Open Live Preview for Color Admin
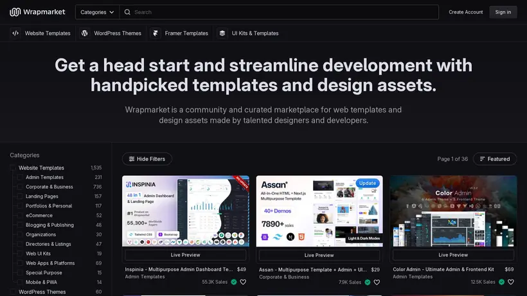The image size is (527, 296). pos(453,255)
